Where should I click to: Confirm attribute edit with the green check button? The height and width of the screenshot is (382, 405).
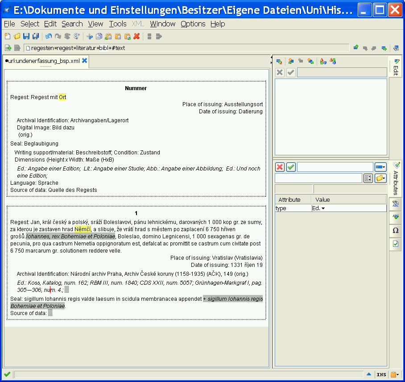(x=291, y=167)
